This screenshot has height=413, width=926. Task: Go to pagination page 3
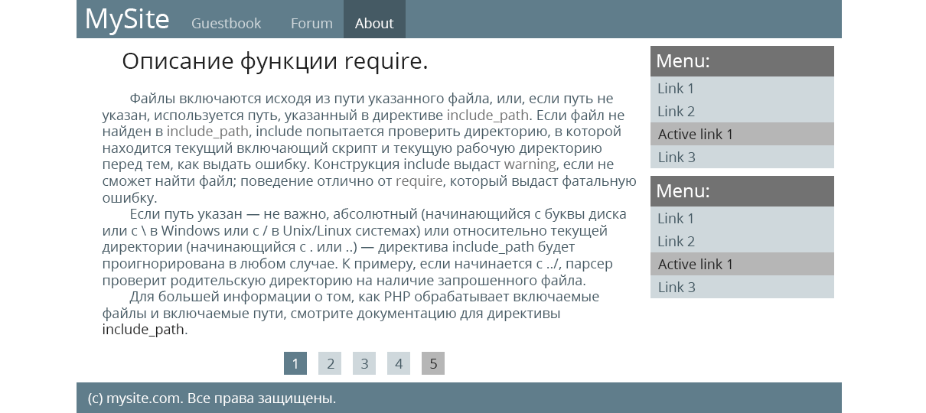tap(364, 363)
